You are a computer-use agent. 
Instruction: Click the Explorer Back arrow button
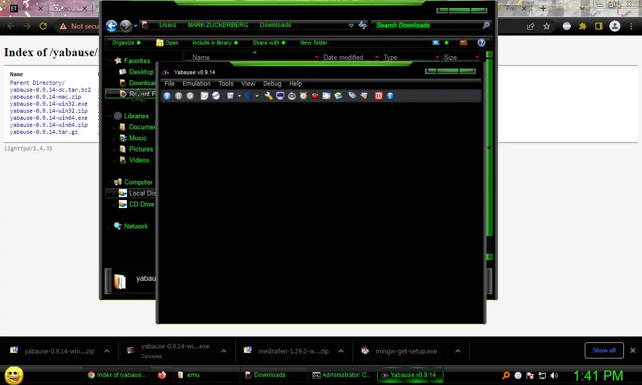click(112, 26)
